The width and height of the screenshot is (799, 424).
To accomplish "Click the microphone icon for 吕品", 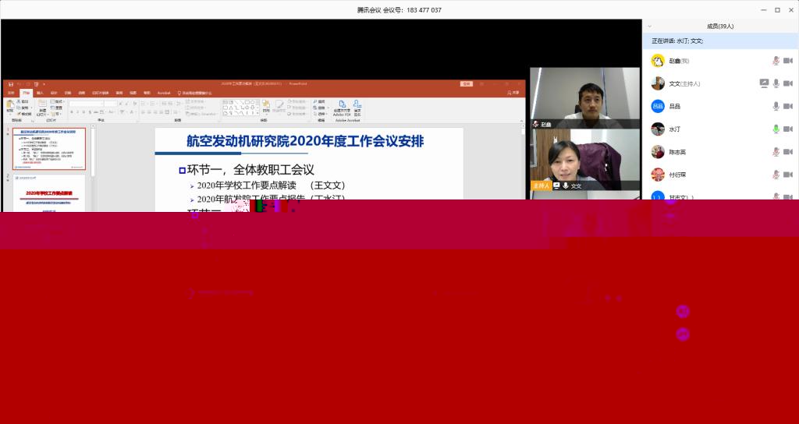I will pyautogui.click(x=776, y=106).
